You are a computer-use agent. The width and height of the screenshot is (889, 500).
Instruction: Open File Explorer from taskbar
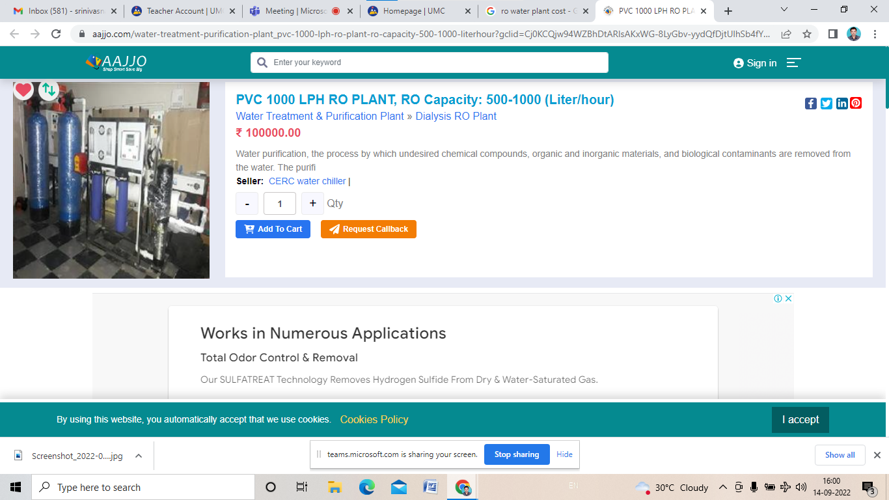[x=335, y=487]
